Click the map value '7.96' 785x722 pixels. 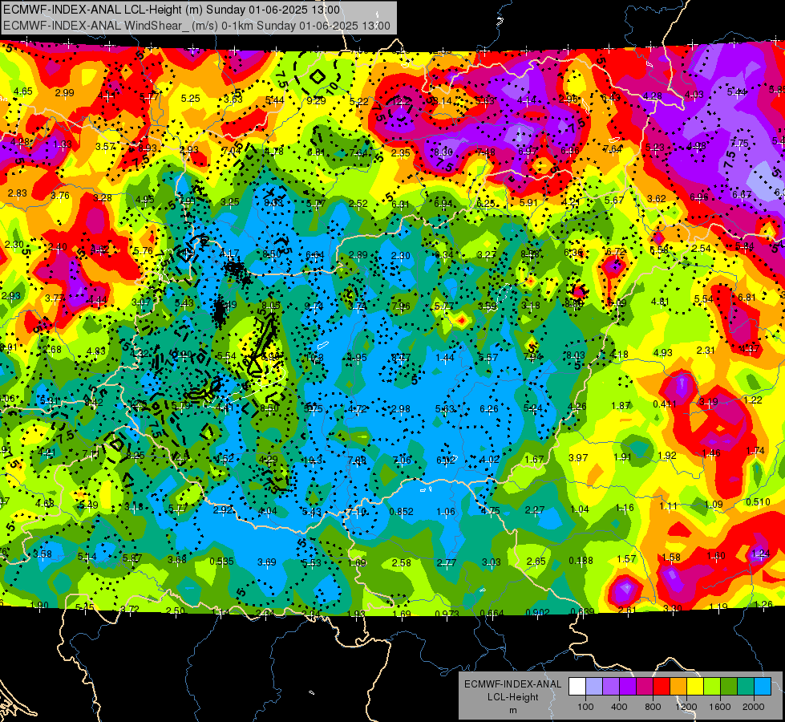point(401,306)
